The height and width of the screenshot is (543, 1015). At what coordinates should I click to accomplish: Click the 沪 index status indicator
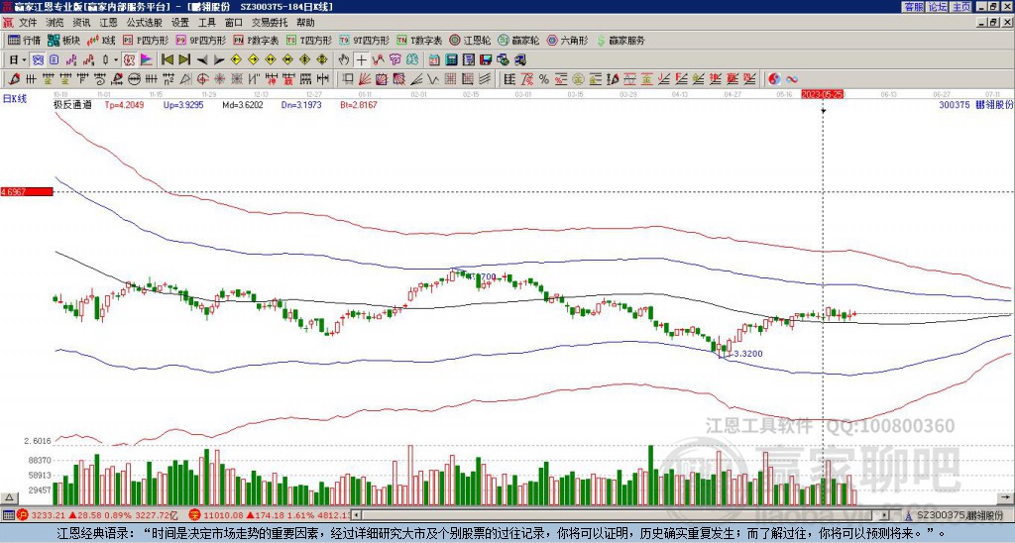[22, 515]
